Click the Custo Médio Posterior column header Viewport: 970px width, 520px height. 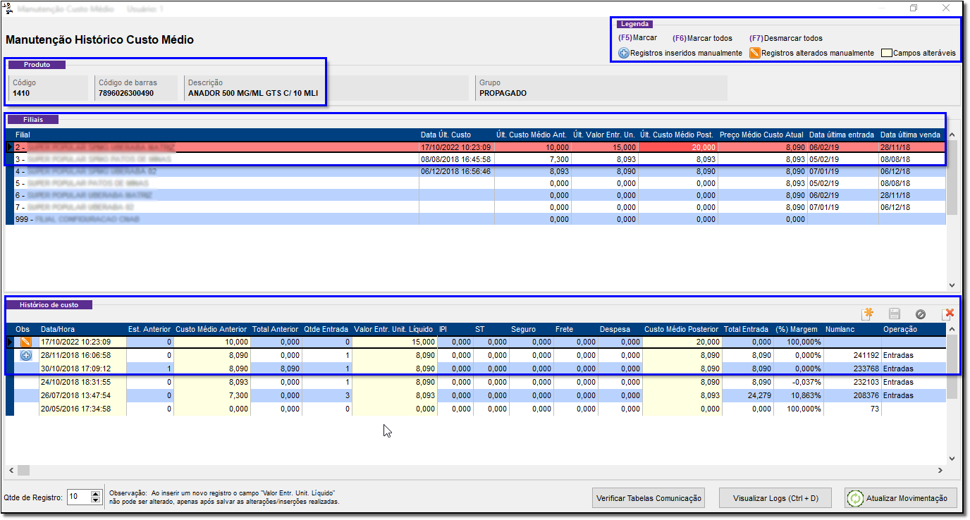[681, 329]
